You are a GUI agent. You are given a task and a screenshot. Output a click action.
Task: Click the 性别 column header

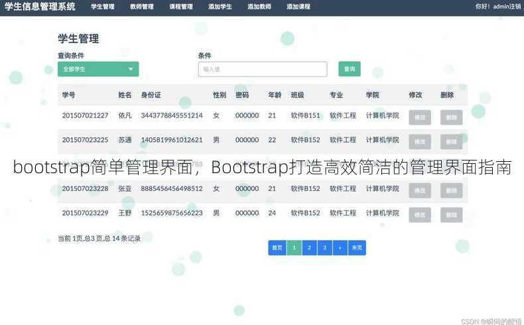[220, 96]
